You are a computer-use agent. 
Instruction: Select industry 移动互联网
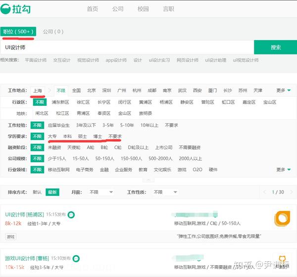tap(59, 170)
